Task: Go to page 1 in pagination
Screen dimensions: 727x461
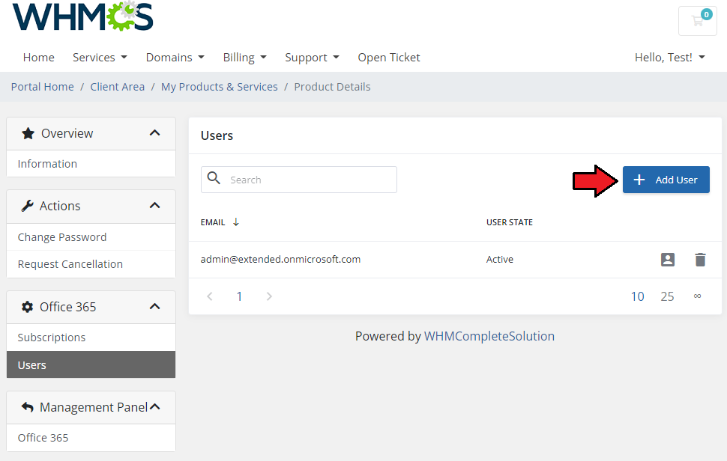Action: click(239, 296)
